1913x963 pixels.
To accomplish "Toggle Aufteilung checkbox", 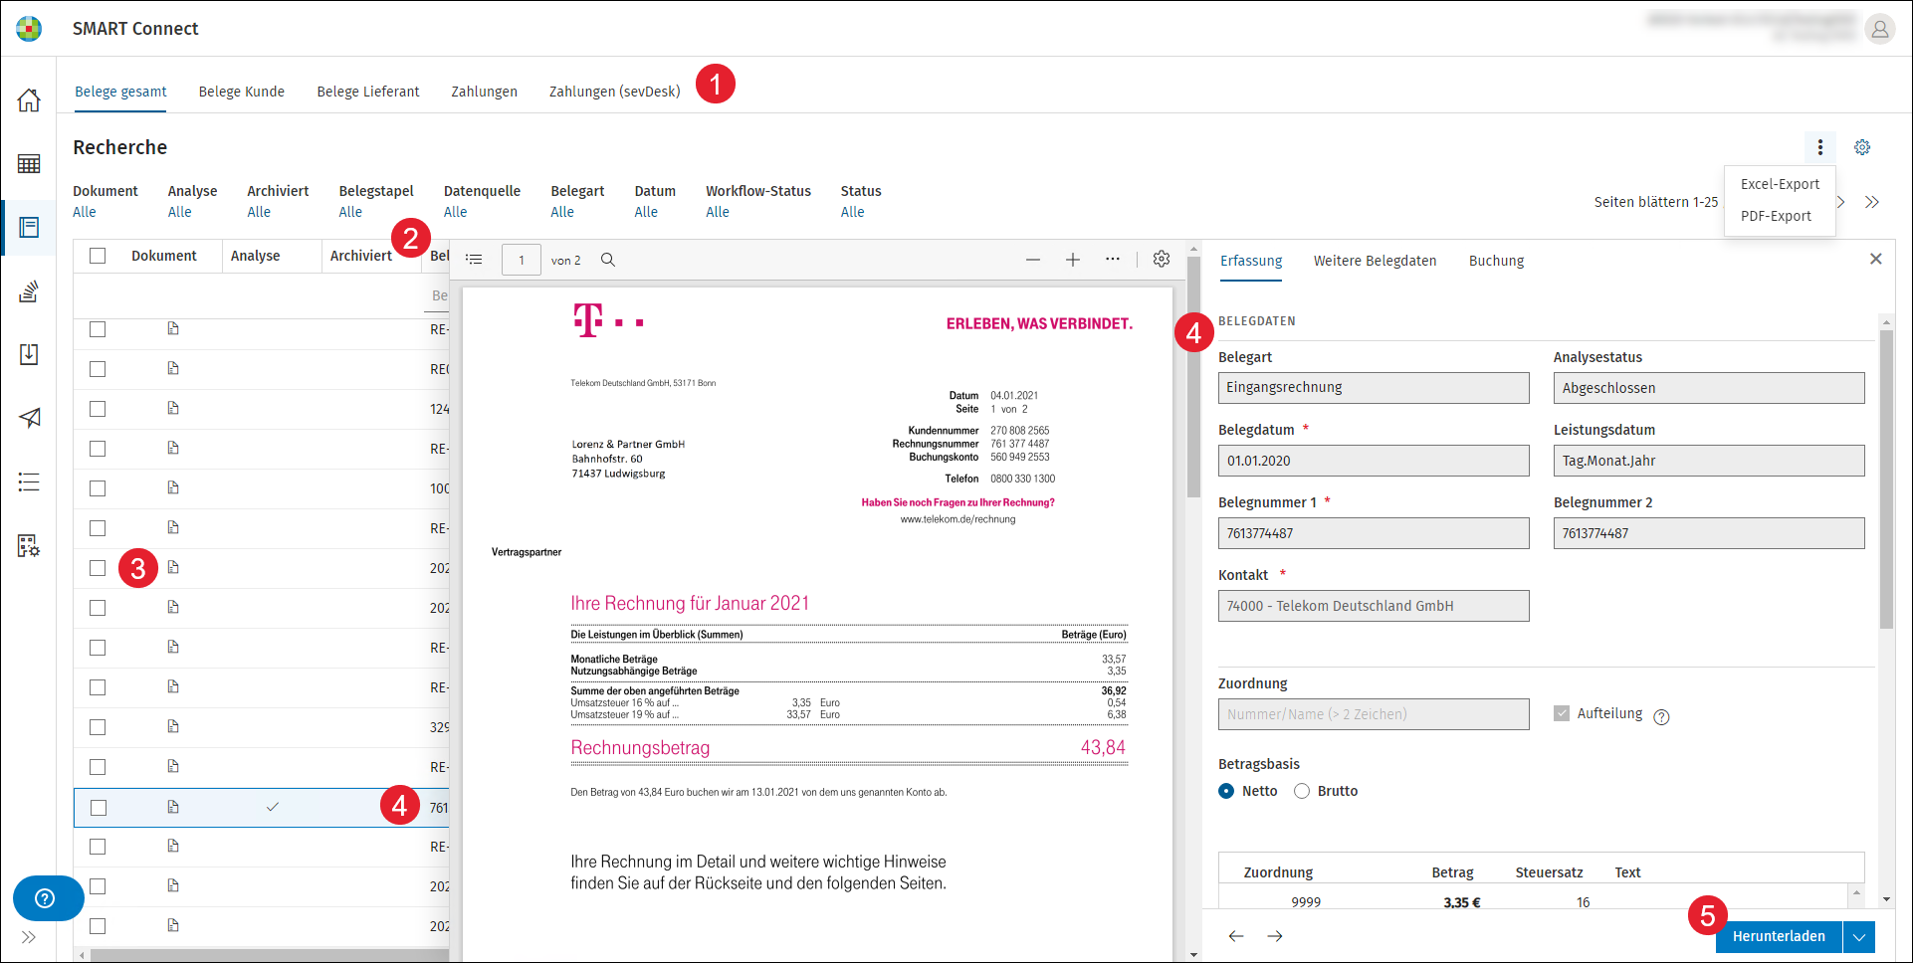I will click(x=1562, y=713).
